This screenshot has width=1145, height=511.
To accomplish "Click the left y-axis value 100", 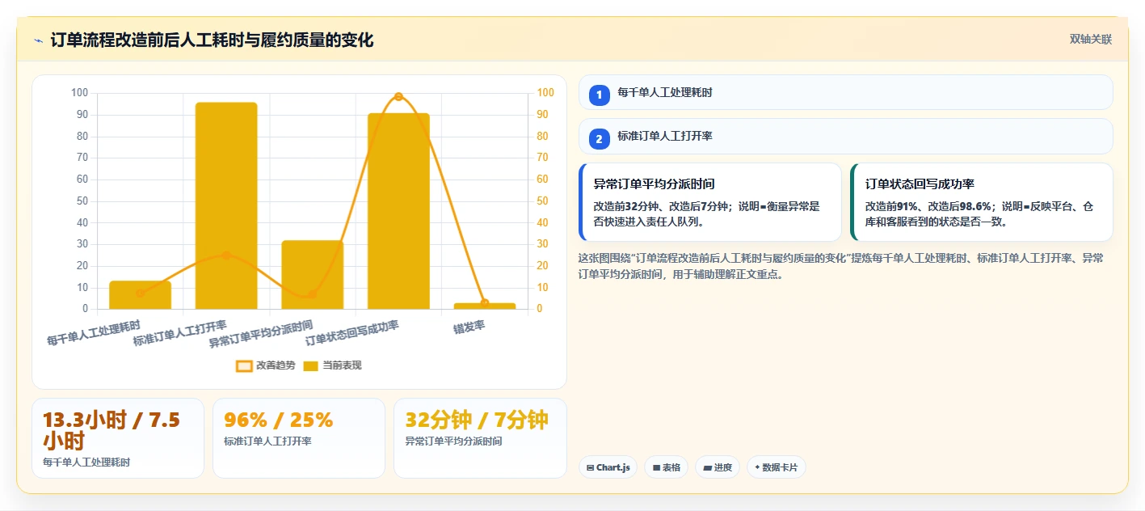I will [79, 93].
